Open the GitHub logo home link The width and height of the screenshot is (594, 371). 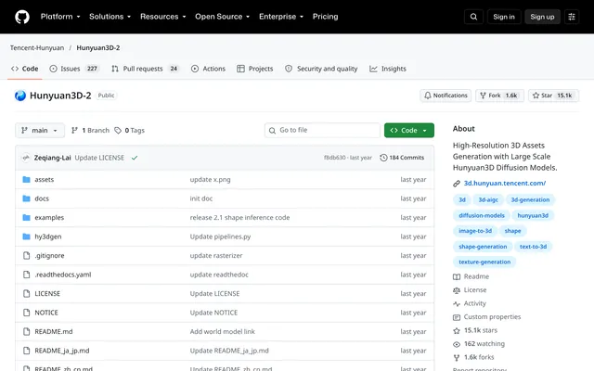click(x=22, y=17)
